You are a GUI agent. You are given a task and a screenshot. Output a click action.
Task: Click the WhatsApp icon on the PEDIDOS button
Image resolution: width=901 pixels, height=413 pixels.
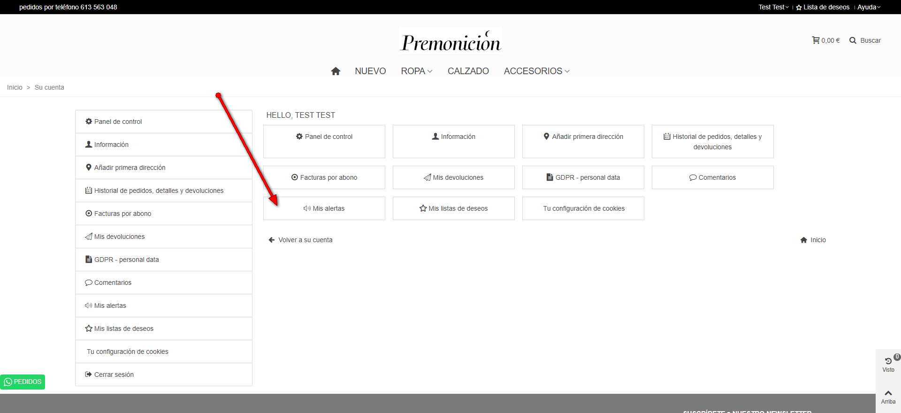point(8,382)
